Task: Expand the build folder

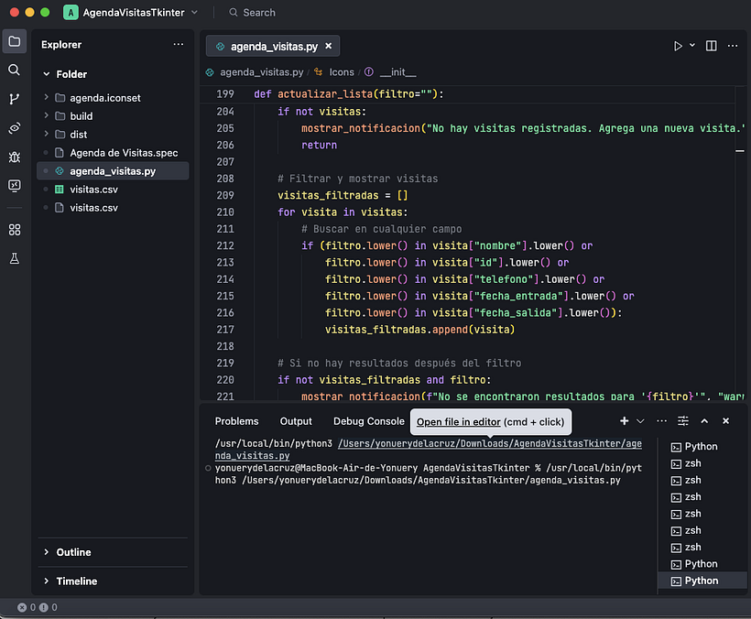Action: pos(46,115)
